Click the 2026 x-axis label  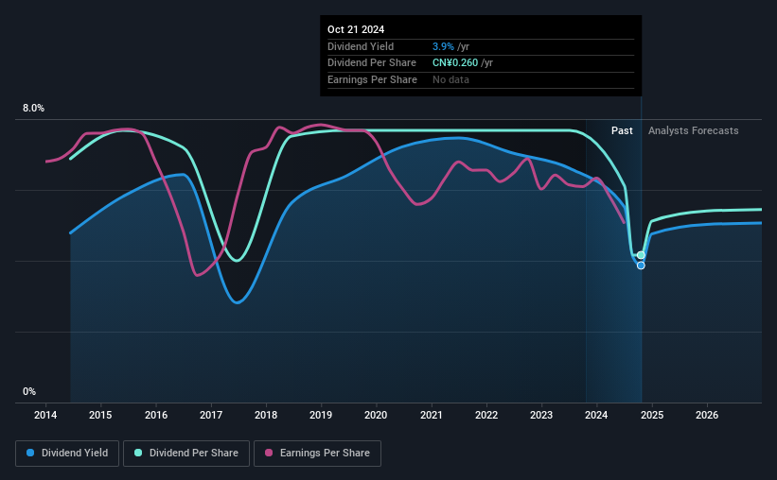[707, 415]
